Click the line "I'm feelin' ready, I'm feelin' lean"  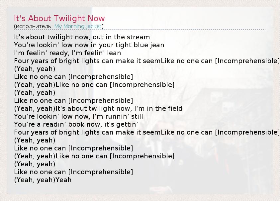point(67,53)
